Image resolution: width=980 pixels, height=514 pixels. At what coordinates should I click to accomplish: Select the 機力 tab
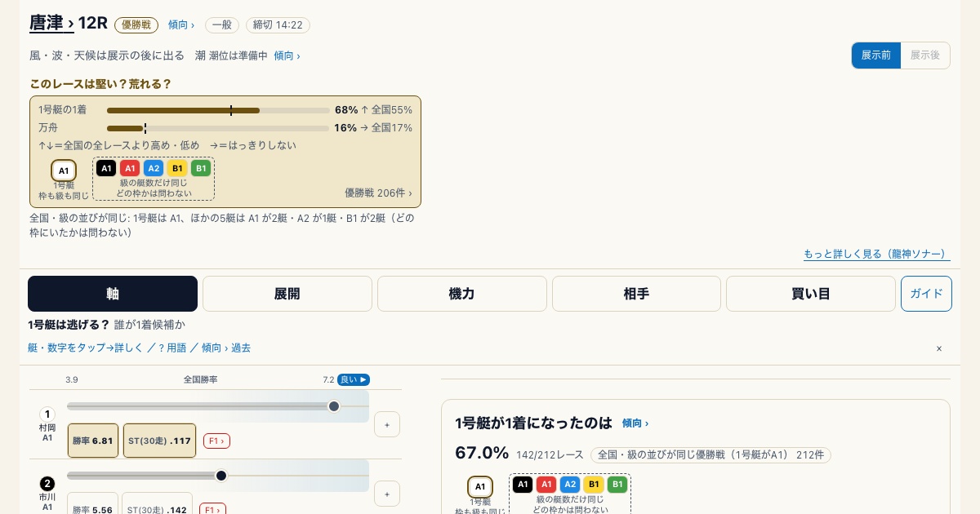pos(462,294)
